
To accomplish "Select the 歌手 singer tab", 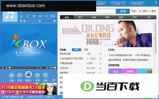I will [107, 17].
